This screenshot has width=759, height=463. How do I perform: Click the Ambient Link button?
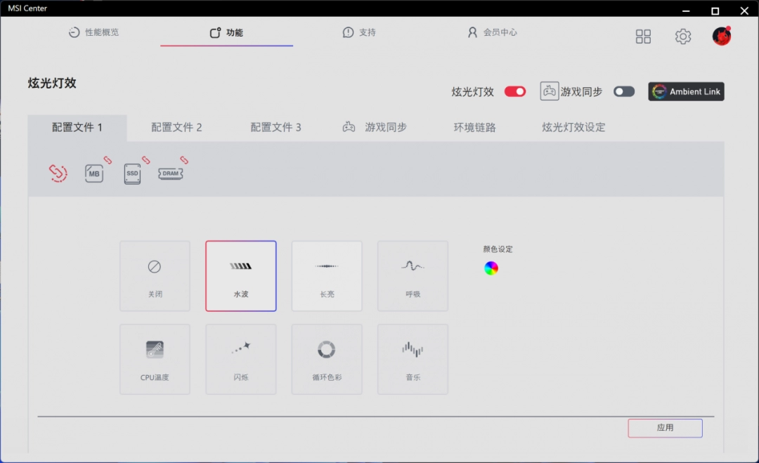[x=685, y=91]
